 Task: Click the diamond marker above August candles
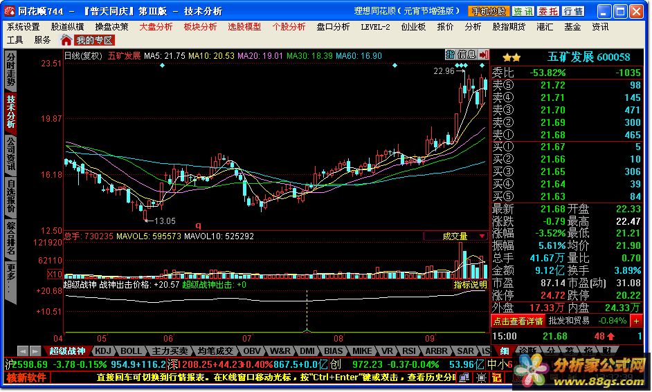[395, 66]
